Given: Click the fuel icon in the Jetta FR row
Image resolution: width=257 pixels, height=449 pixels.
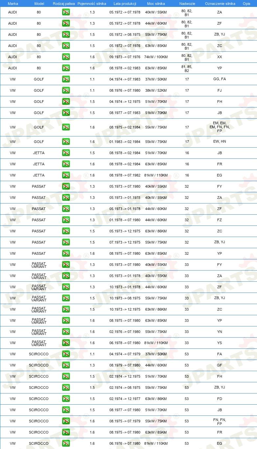Looking at the screenshot, I should 66,164.
